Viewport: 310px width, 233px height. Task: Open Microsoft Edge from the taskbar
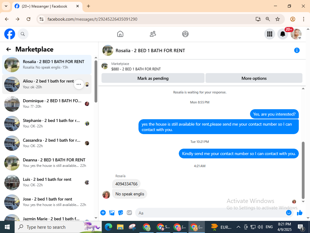coord(108,227)
